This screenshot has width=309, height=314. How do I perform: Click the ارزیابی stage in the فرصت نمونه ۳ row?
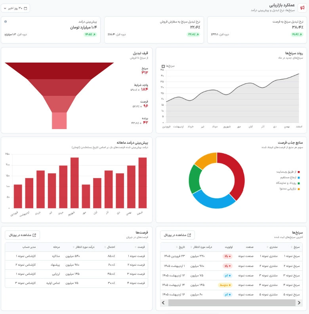(56, 274)
